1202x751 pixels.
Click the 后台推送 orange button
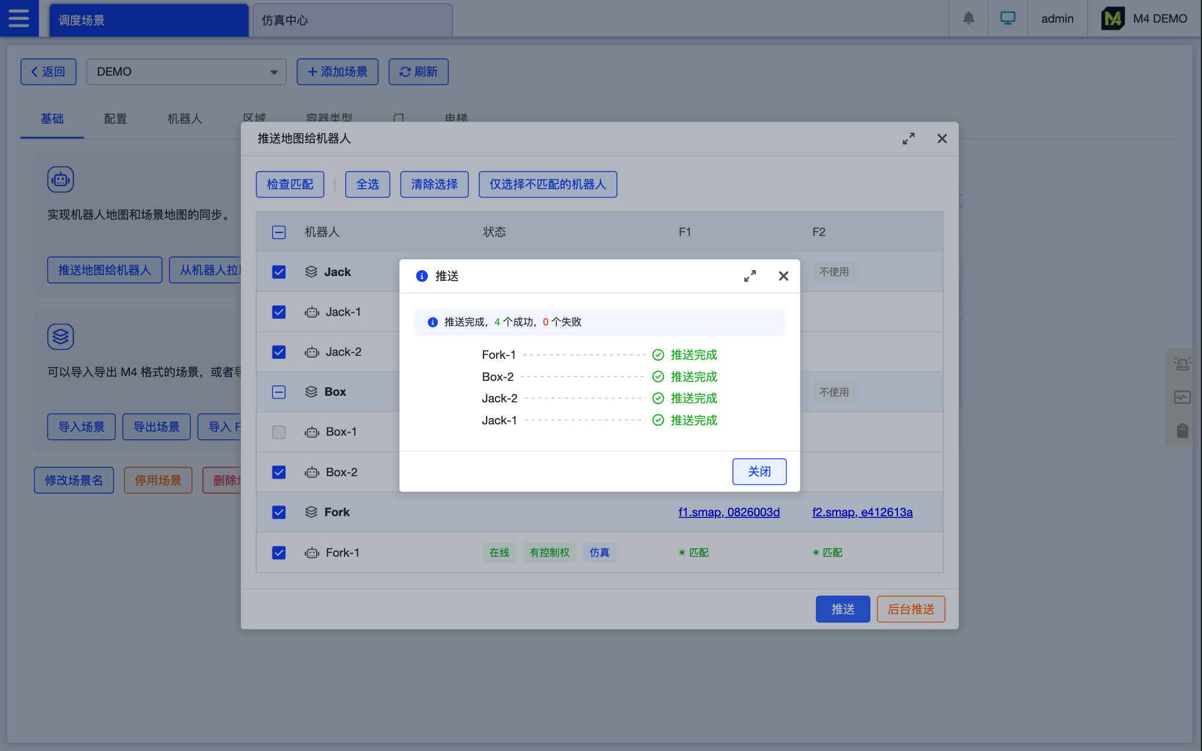tap(910, 609)
